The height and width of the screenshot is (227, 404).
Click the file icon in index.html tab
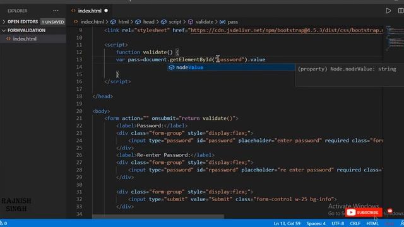[73, 11]
